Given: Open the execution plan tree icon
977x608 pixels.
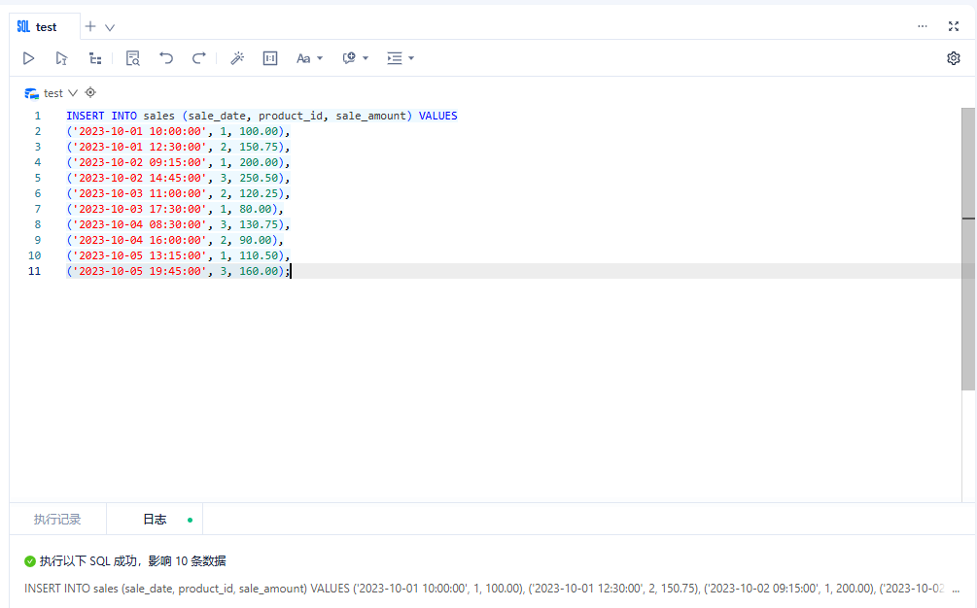Looking at the screenshot, I should point(95,58).
